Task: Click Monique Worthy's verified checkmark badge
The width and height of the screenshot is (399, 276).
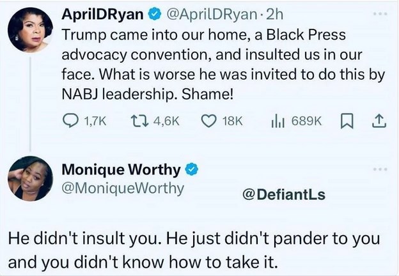Action: click(191, 170)
